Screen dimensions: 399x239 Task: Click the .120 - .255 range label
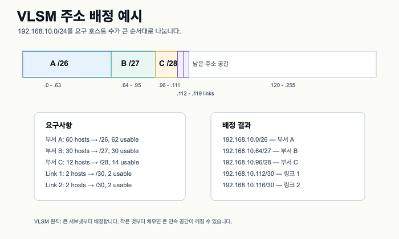282,85
